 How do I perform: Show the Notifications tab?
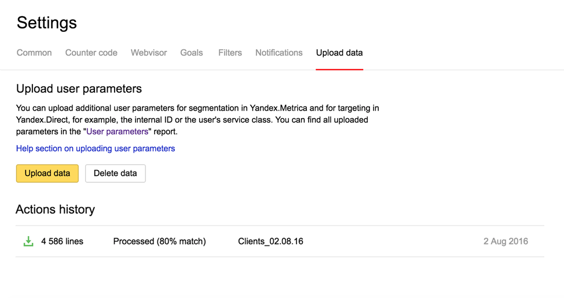[x=279, y=53]
